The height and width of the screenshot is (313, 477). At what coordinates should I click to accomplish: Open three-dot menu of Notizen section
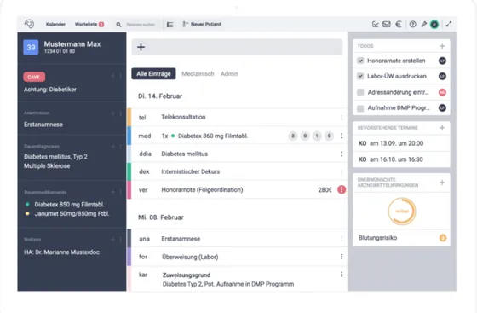coord(121,240)
